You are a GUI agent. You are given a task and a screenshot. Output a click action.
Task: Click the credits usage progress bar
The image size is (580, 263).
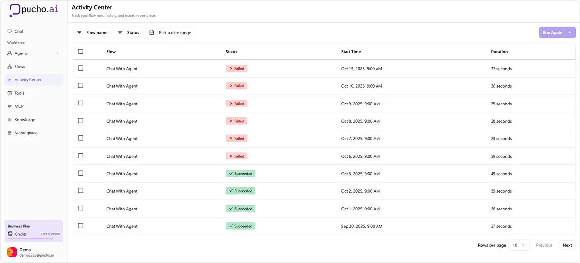coord(33,239)
